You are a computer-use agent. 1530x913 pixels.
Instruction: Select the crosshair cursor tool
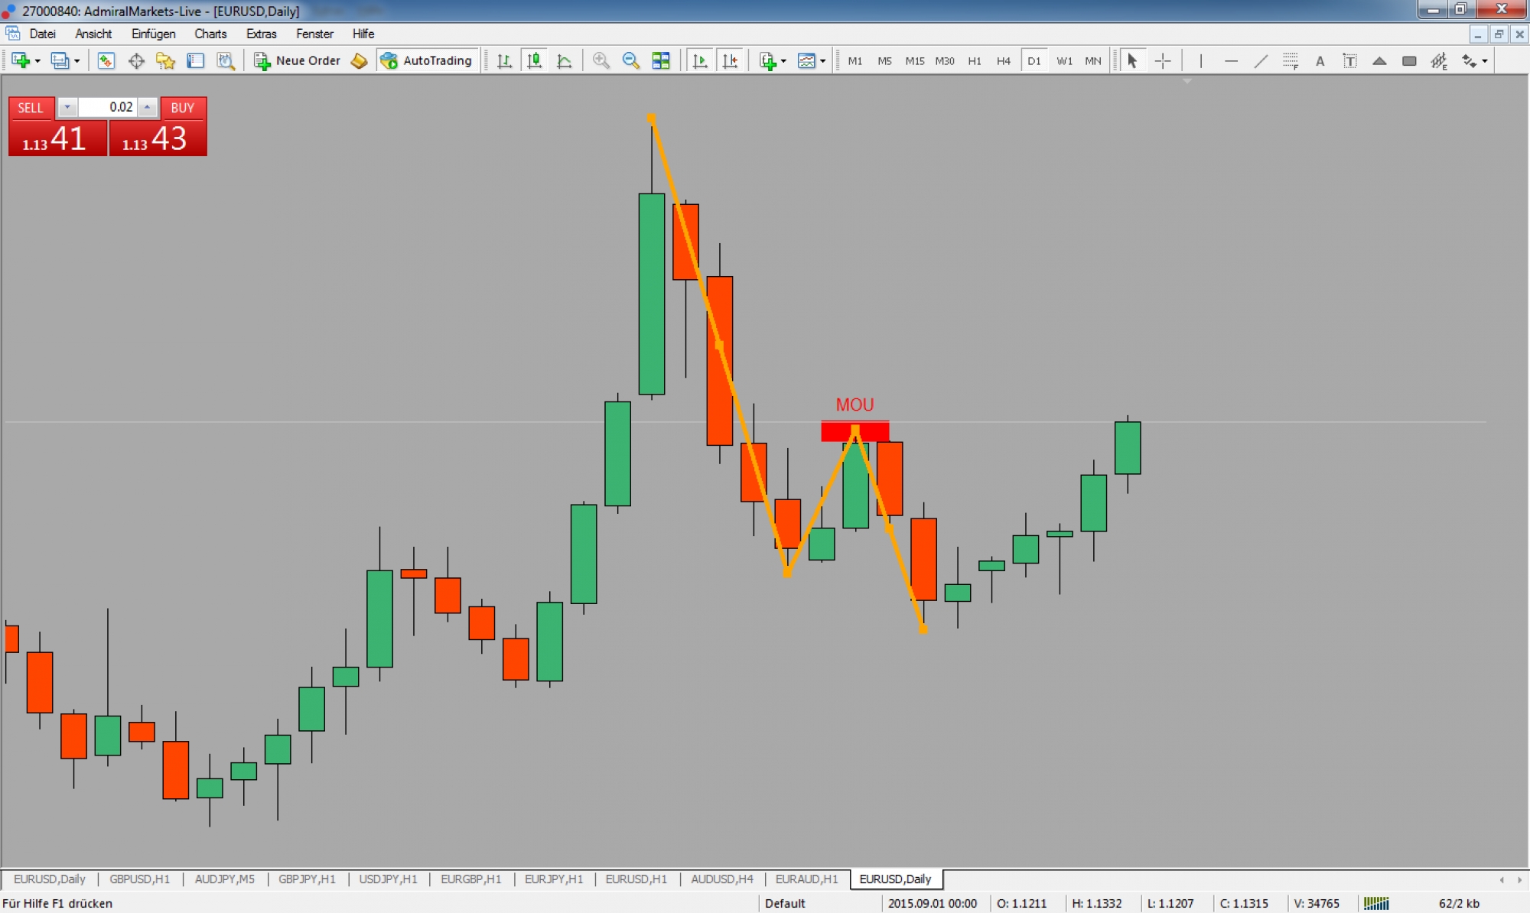tap(1163, 61)
